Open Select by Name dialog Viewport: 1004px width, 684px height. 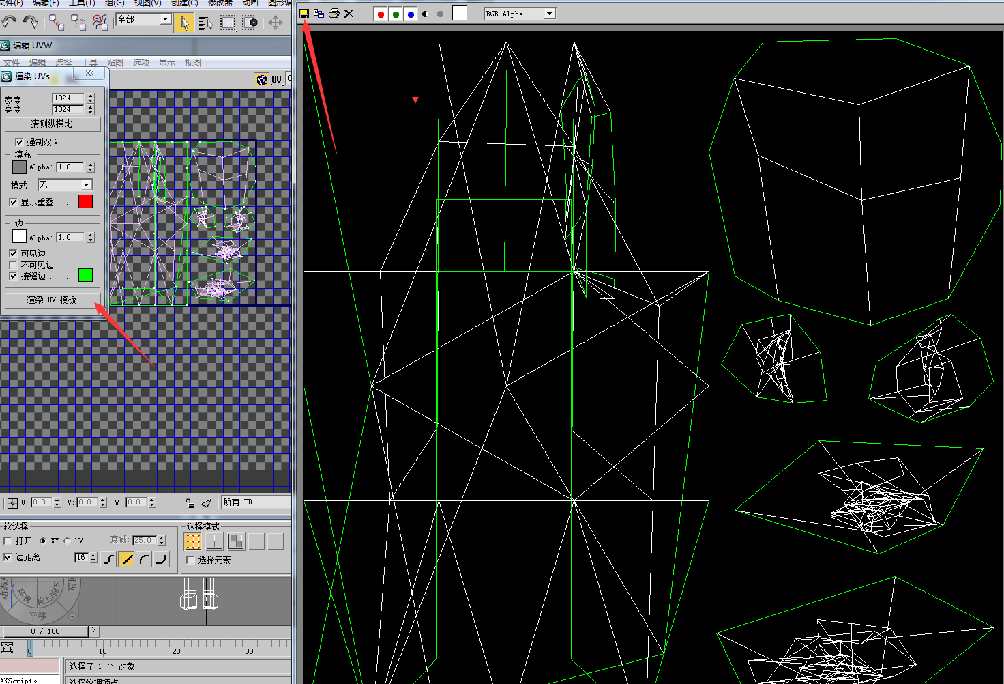(205, 23)
